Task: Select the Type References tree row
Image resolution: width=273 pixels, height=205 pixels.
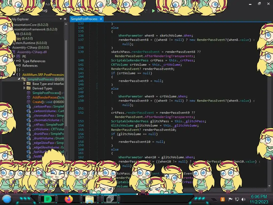Action: click(34, 61)
